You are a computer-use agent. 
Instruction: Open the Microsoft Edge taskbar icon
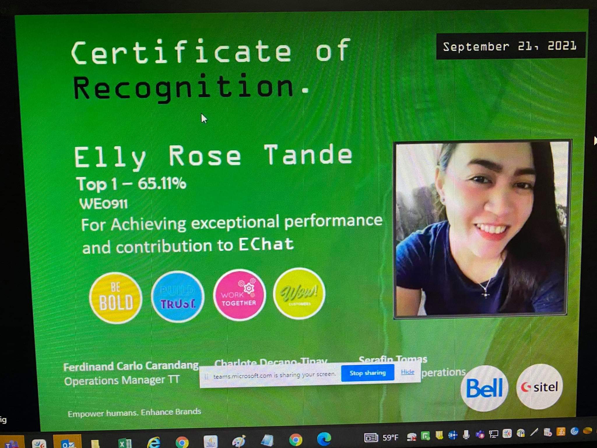click(x=324, y=439)
